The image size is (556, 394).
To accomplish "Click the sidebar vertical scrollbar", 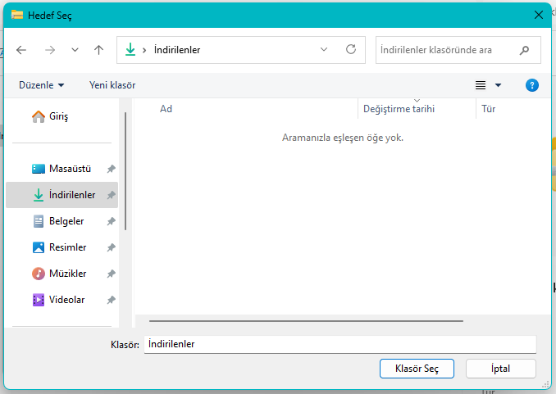I will click(x=125, y=171).
